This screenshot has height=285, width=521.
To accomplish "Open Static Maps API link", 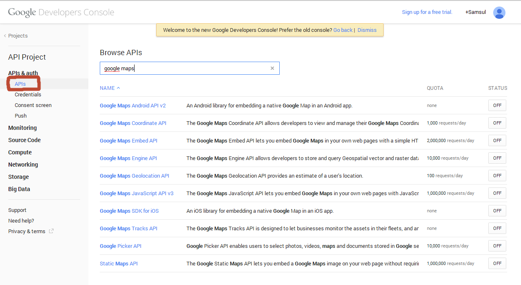I will (119, 263).
